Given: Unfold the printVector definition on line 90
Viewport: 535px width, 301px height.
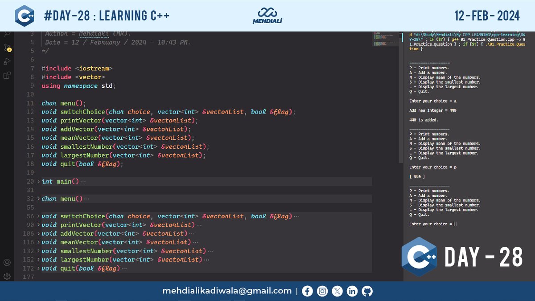Looking at the screenshot, I should (x=38, y=225).
